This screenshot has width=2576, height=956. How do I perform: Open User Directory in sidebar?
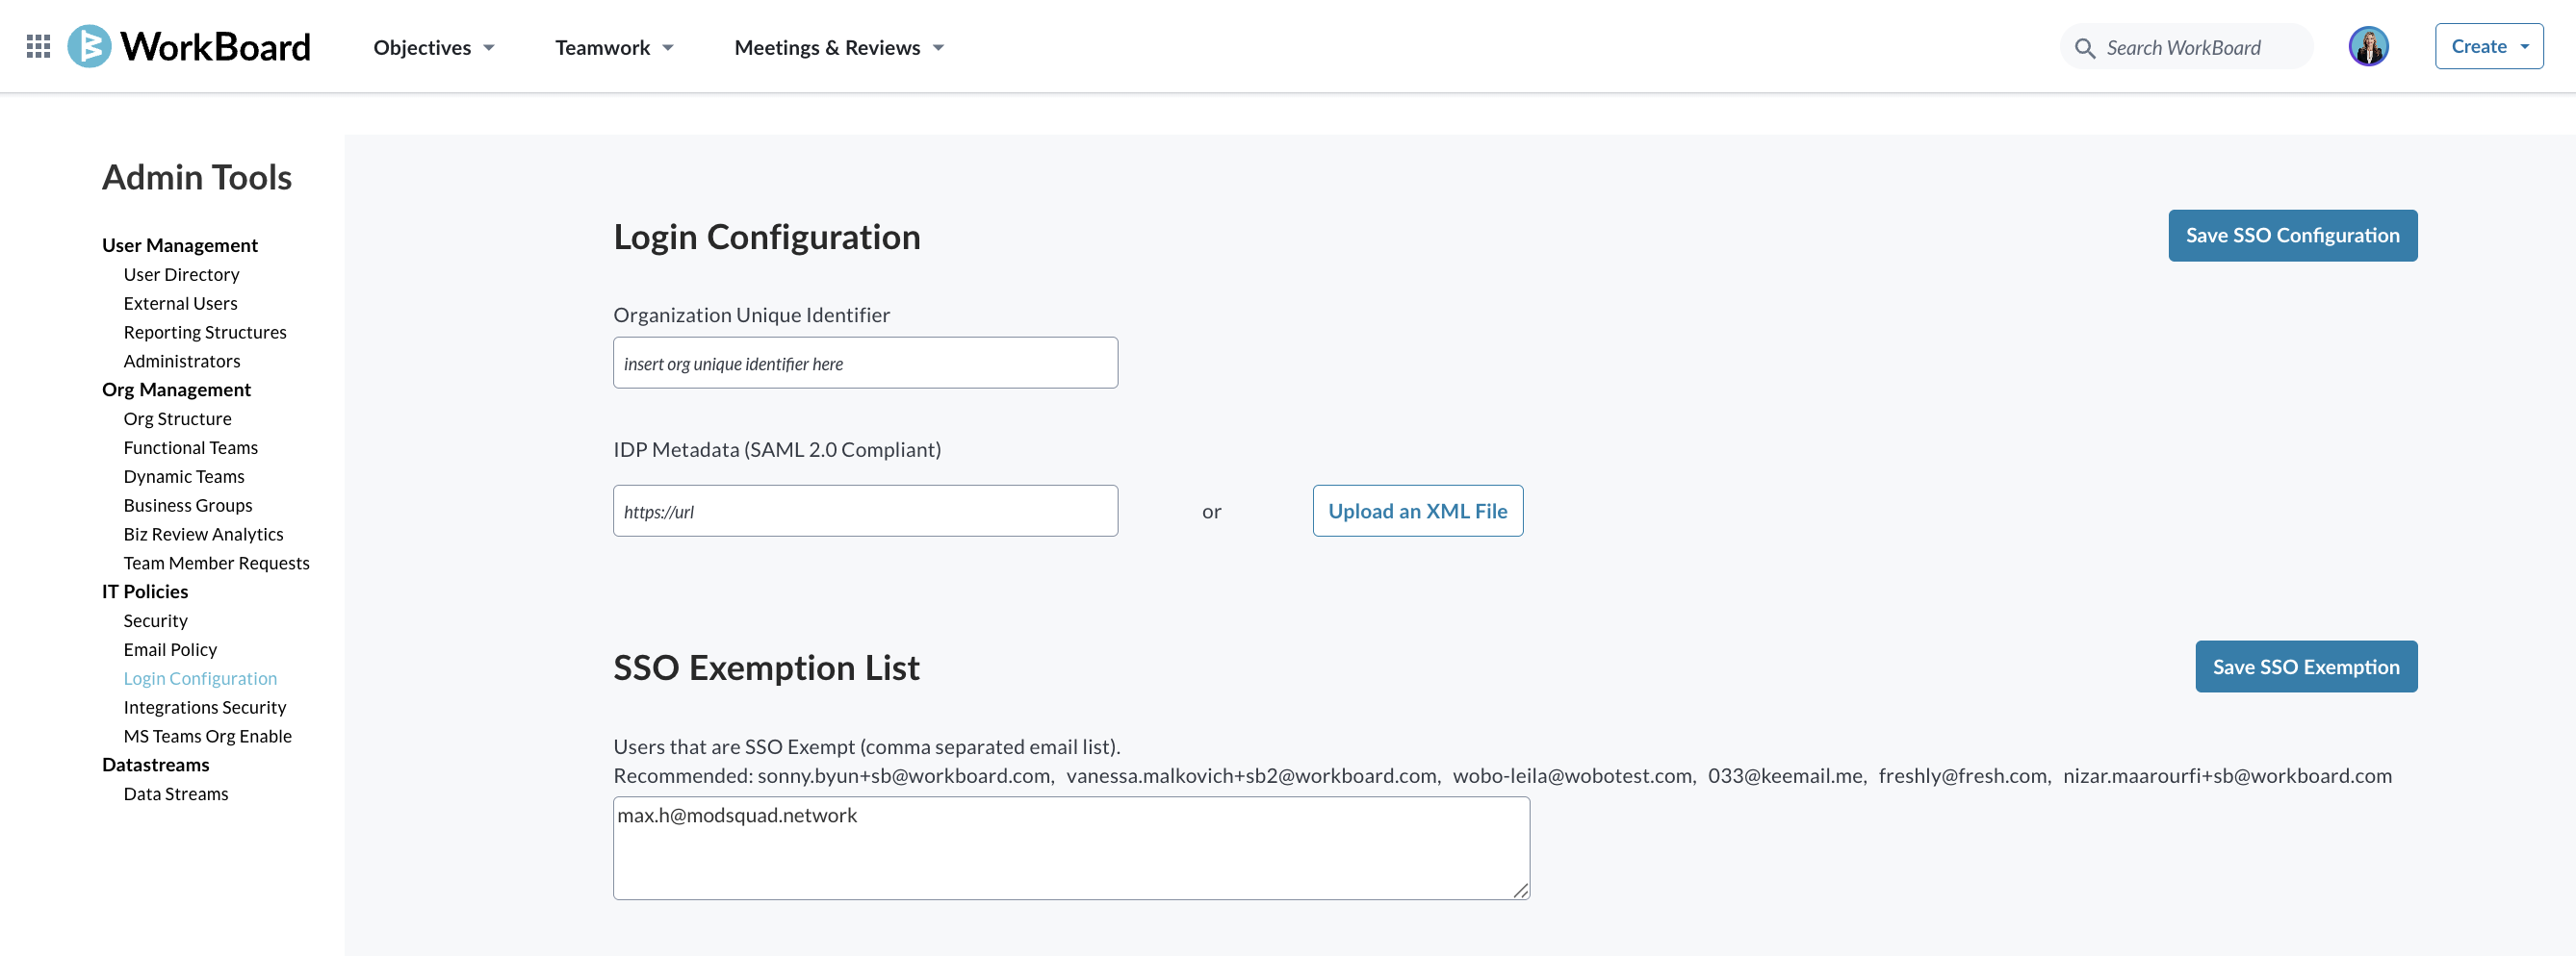point(181,274)
